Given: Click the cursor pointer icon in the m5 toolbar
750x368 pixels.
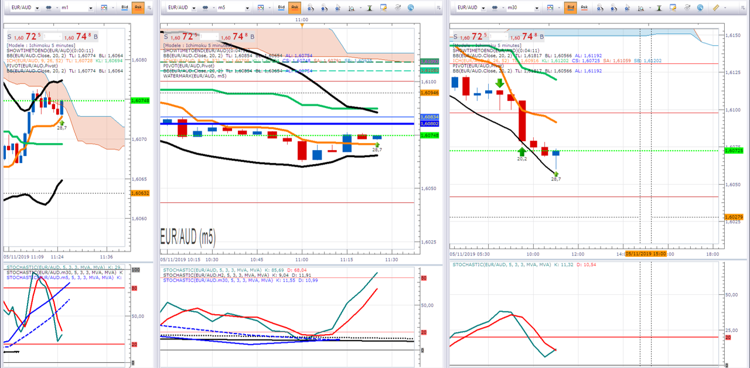Looking at the screenshot, I should (x=338, y=8).
